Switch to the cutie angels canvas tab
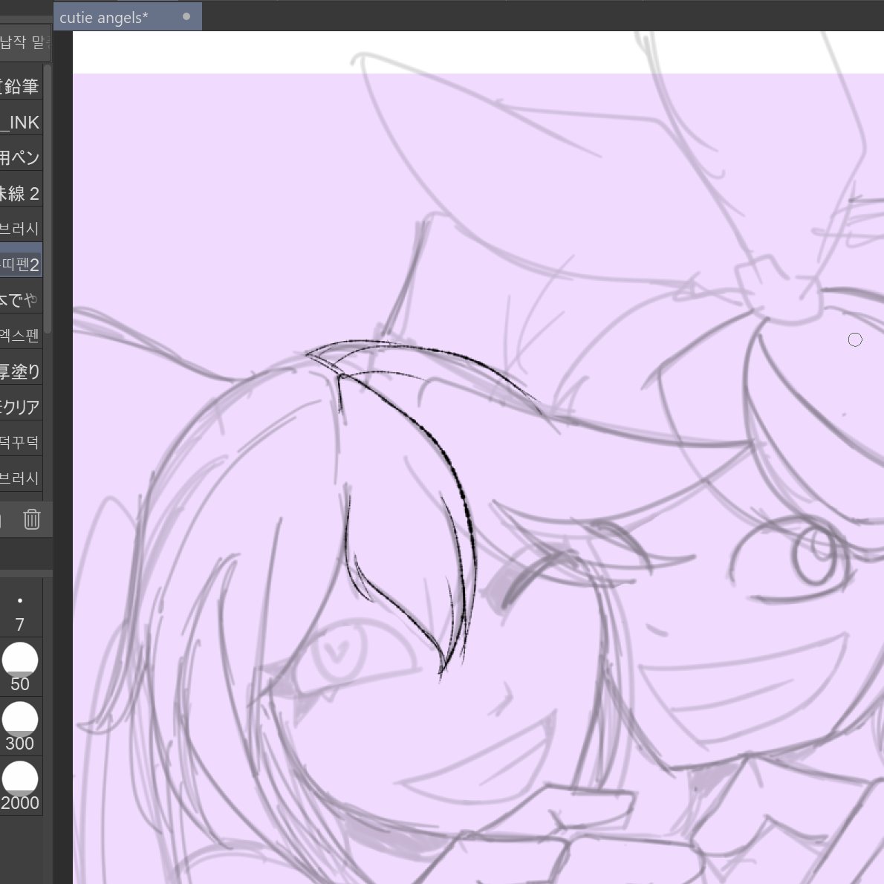Screen dimensions: 884x884 (x=128, y=17)
